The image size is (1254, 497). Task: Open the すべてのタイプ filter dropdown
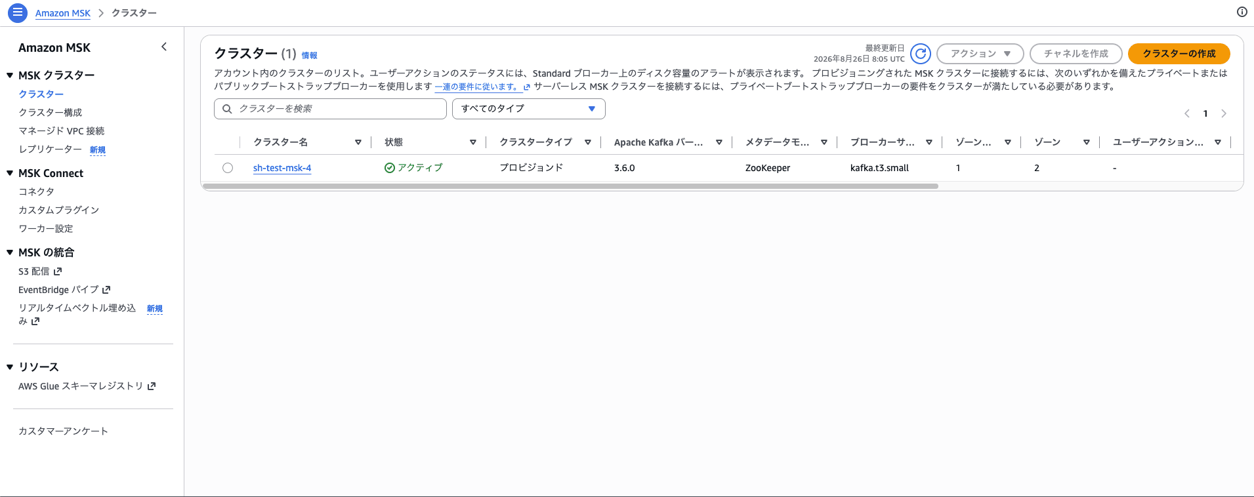click(x=529, y=109)
